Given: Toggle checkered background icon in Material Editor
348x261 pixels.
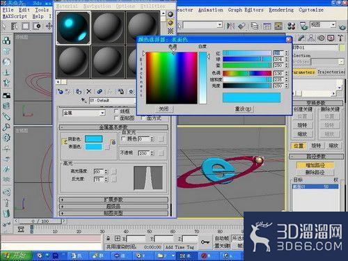Looking at the screenshot, I should (x=171, y=31).
